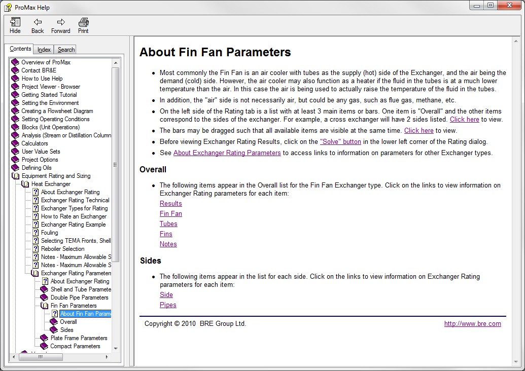Follow the Pipes link
This screenshot has width=525, height=371.
click(168, 305)
